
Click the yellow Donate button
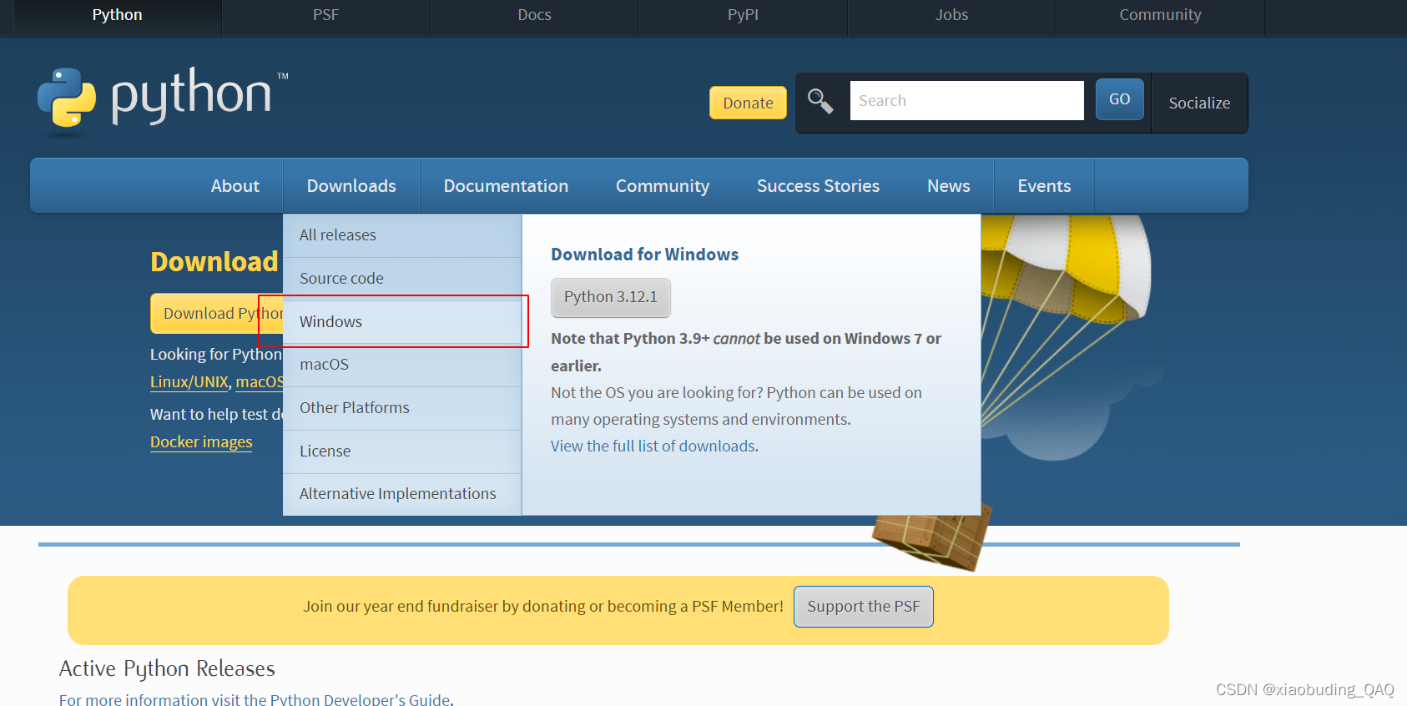(748, 103)
